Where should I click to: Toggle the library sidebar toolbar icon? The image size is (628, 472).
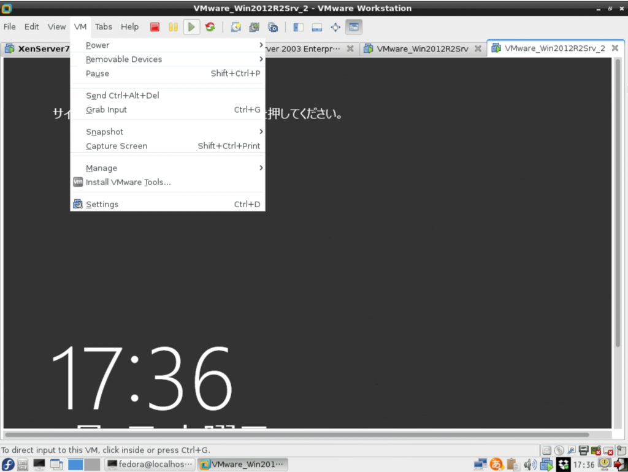pyautogui.click(x=298, y=27)
